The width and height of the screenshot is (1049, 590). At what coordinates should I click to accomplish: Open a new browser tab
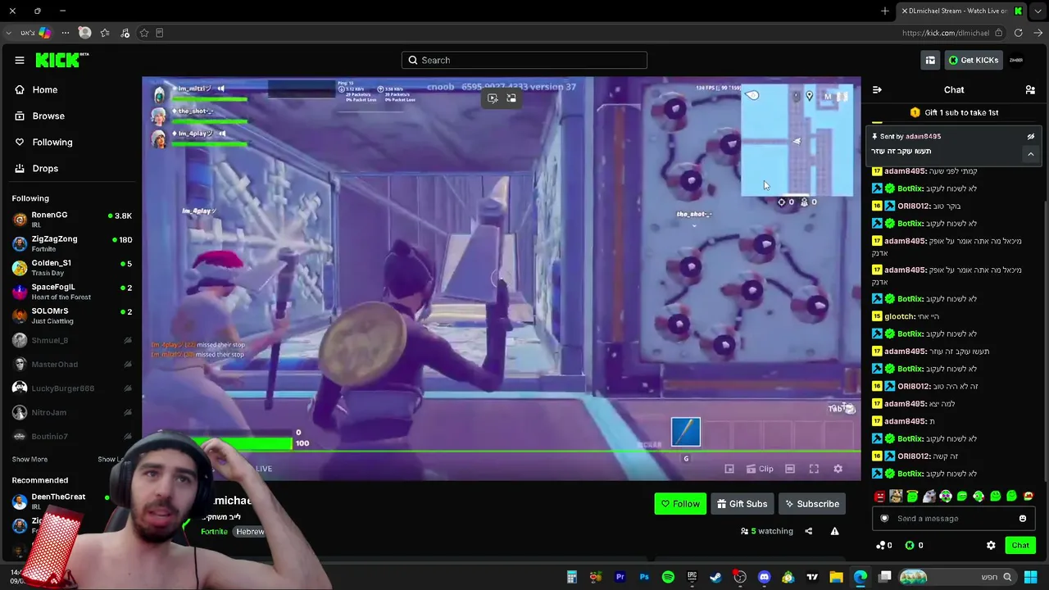point(885,11)
